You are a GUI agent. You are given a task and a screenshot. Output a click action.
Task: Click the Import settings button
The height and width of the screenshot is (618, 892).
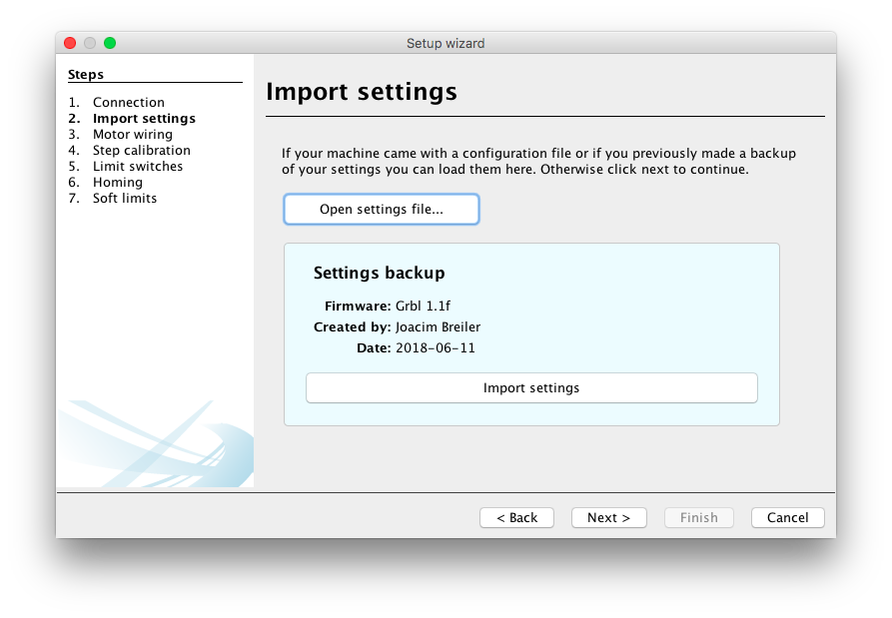[x=531, y=387]
